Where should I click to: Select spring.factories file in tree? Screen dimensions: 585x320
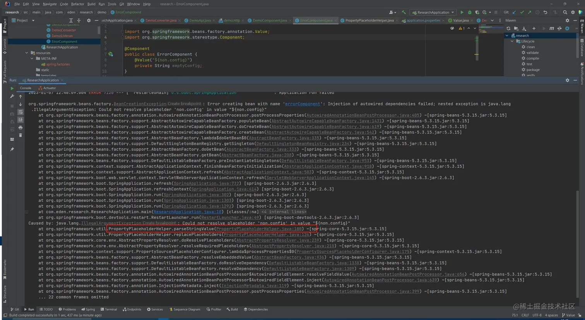pyautogui.click(x=55, y=64)
